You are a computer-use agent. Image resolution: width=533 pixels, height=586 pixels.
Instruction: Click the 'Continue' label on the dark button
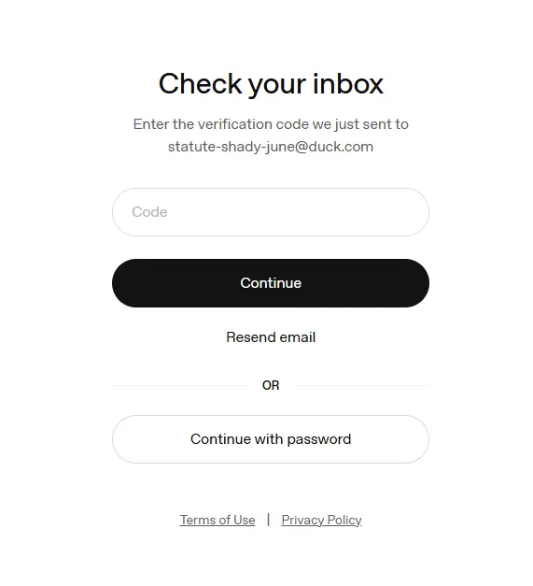pos(271,283)
